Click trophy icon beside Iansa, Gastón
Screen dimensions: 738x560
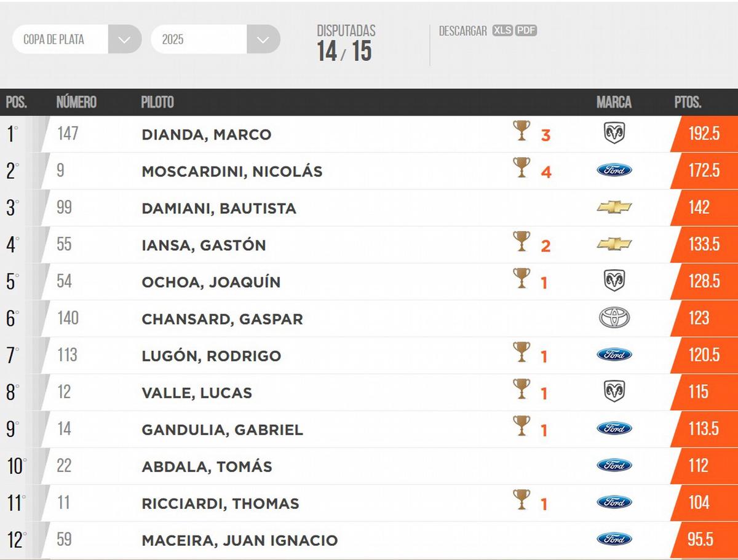pyautogui.click(x=522, y=242)
